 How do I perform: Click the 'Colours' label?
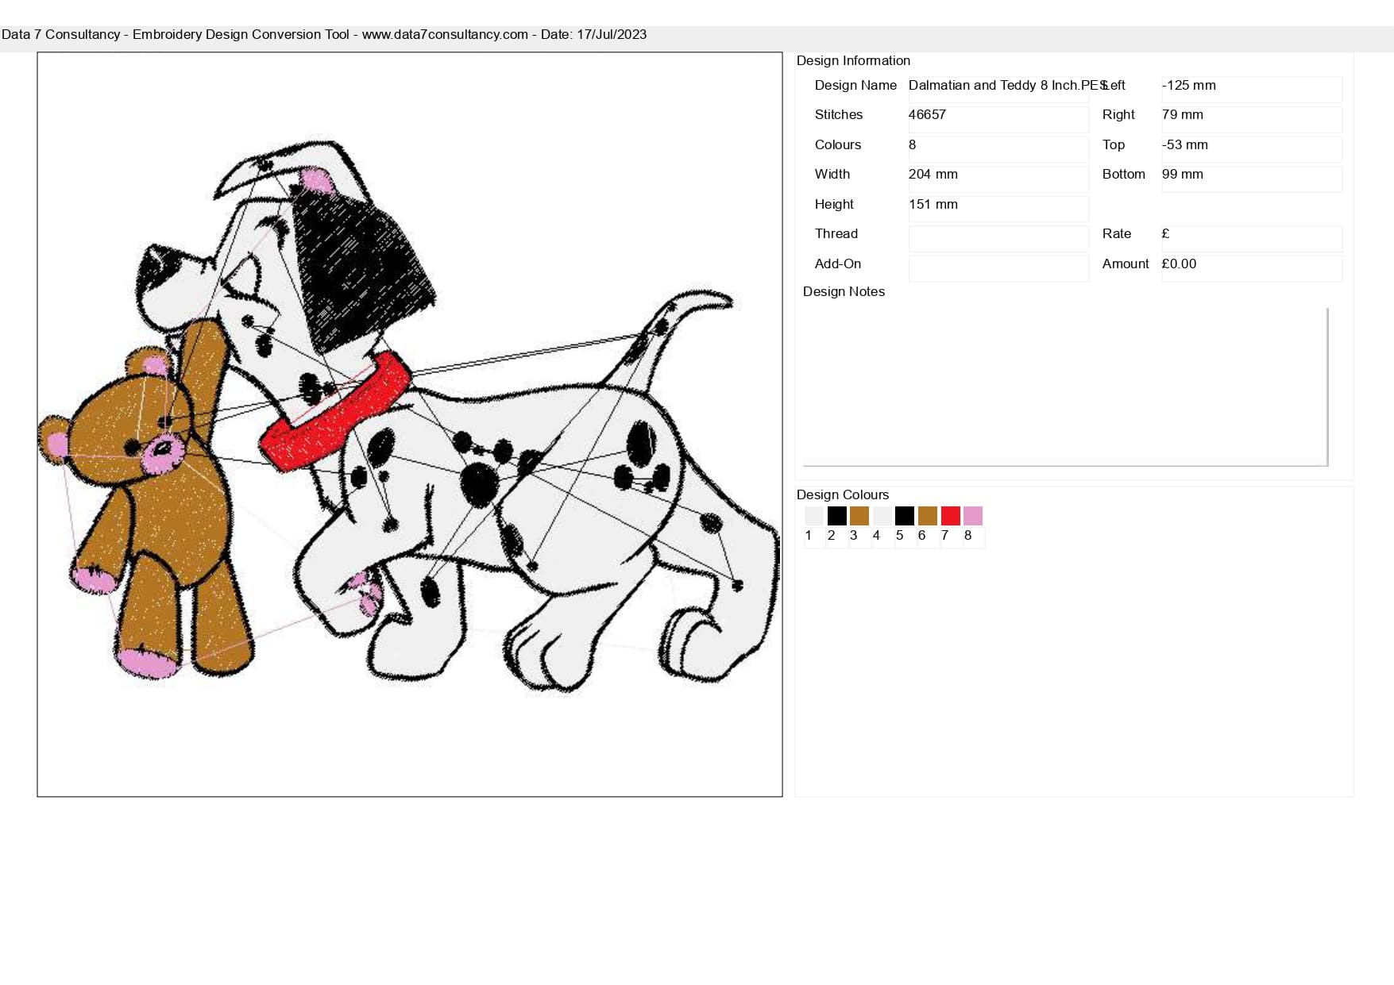click(x=838, y=144)
